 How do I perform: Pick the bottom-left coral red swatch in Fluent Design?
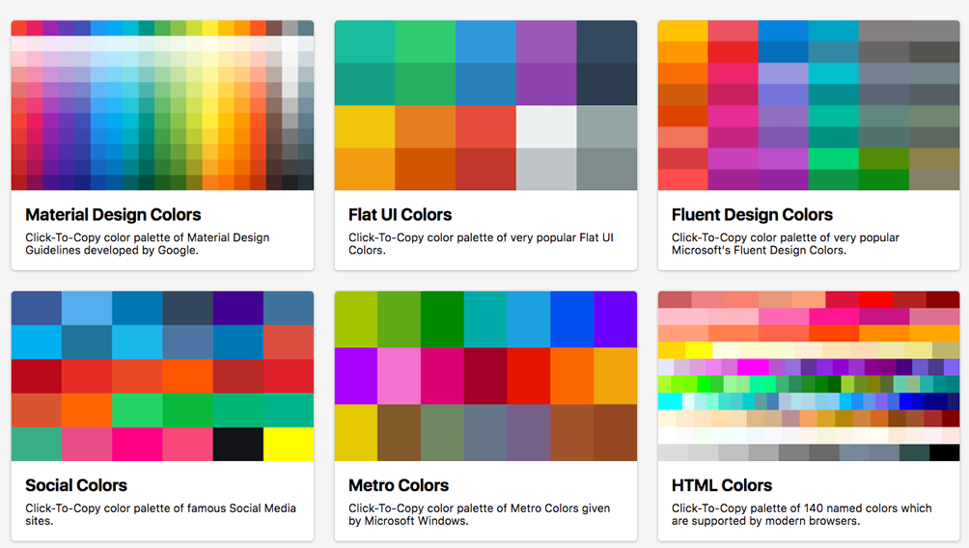[683, 179]
